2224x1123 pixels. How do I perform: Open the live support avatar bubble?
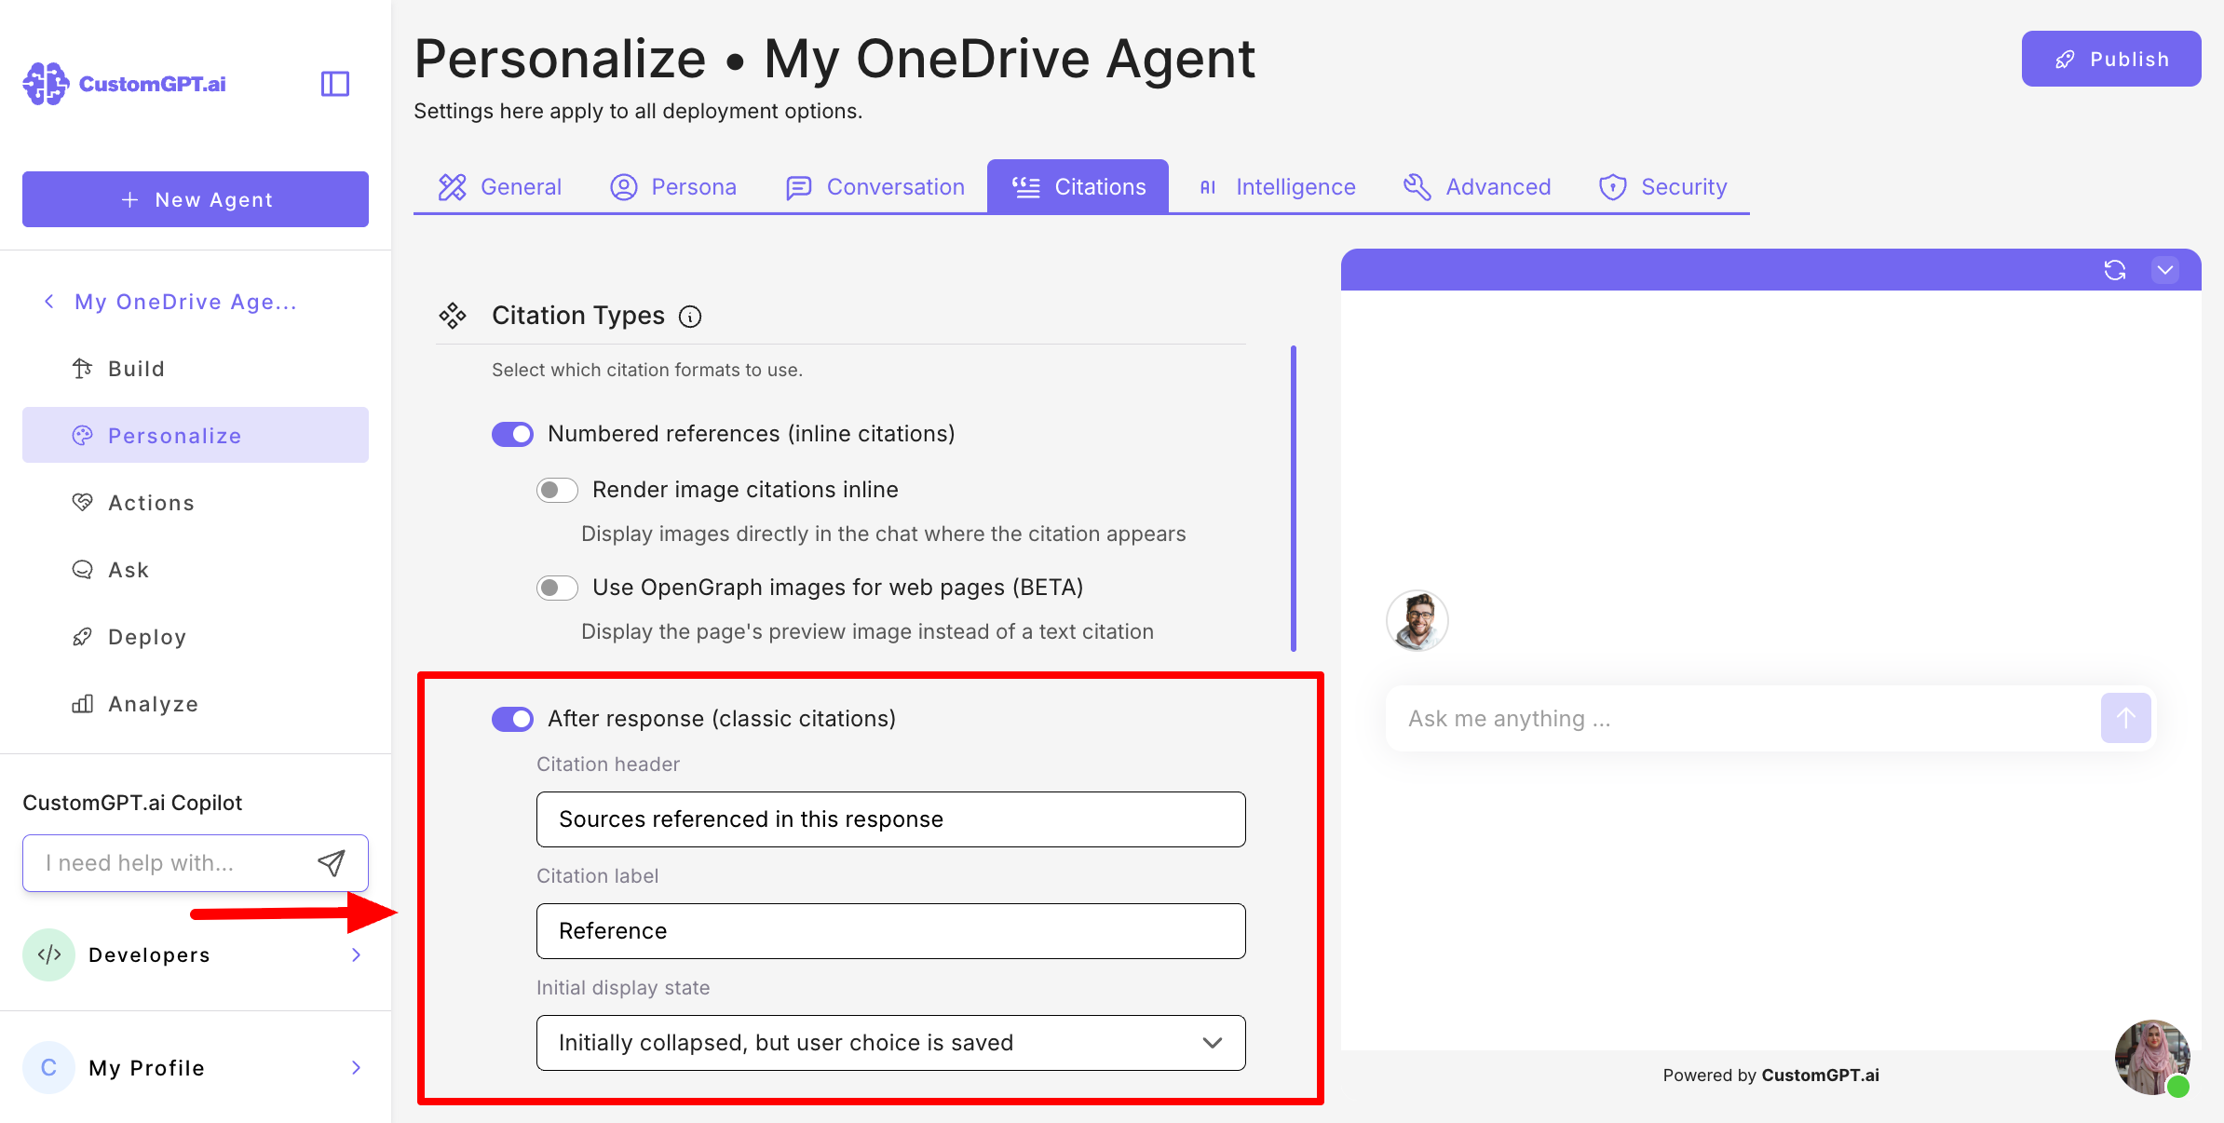coord(2151,1057)
